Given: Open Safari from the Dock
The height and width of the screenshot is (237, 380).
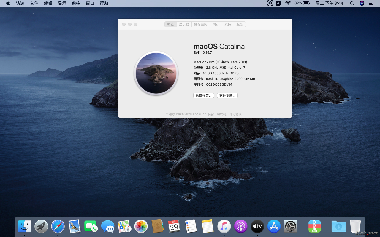Looking at the screenshot, I should pyautogui.click(x=58, y=227).
